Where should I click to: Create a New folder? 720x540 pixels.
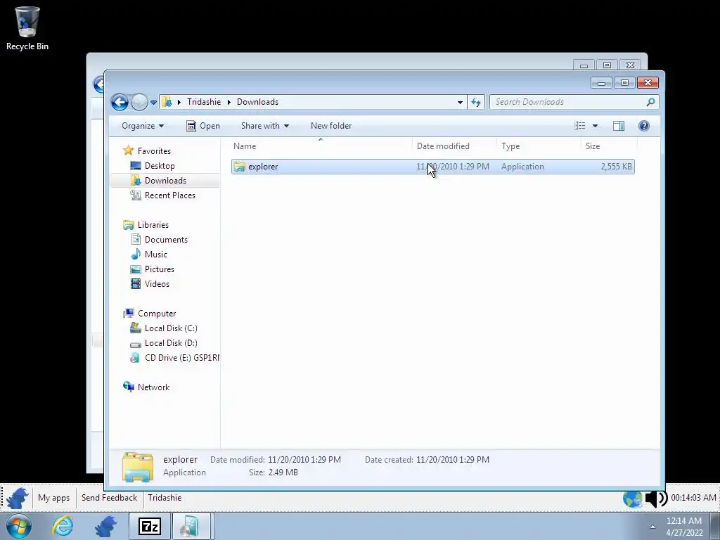tap(331, 126)
